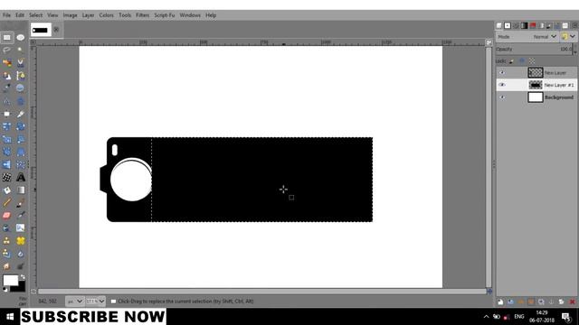Click the horizontal canvas scrollbar

[261, 291]
